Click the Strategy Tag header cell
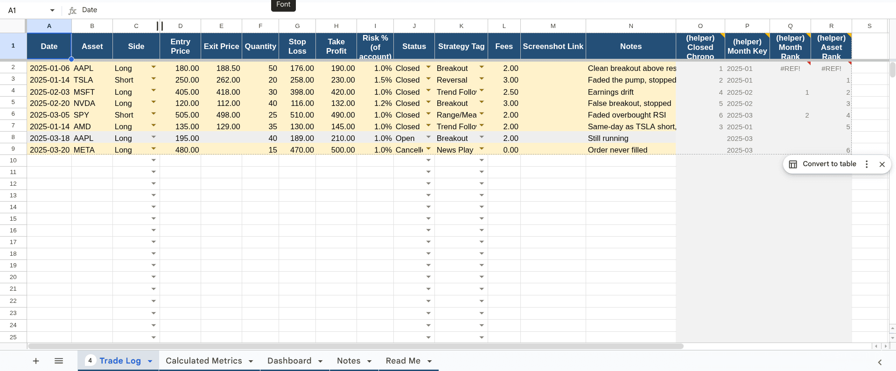The width and height of the screenshot is (896, 371). pos(461,46)
